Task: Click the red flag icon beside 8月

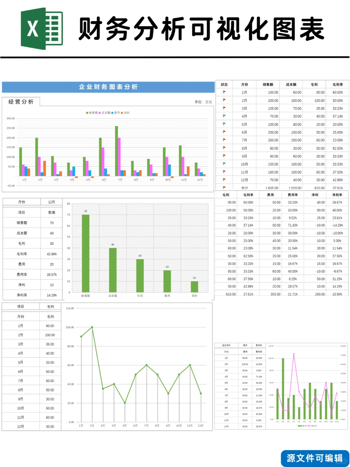Action: pyautogui.click(x=225, y=148)
